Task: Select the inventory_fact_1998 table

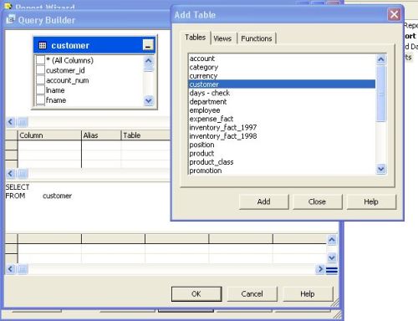Action: [282, 136]
